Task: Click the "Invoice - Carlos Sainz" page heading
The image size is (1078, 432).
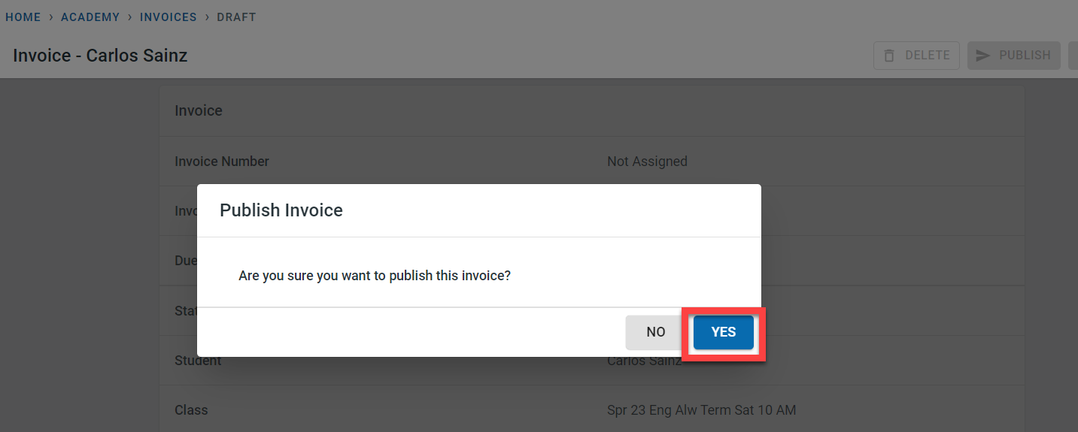Action: tap(100, 56)
